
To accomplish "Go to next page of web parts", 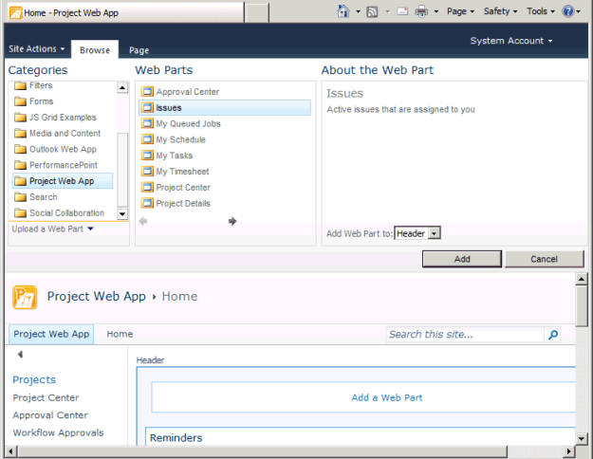I will pos(232,221).
